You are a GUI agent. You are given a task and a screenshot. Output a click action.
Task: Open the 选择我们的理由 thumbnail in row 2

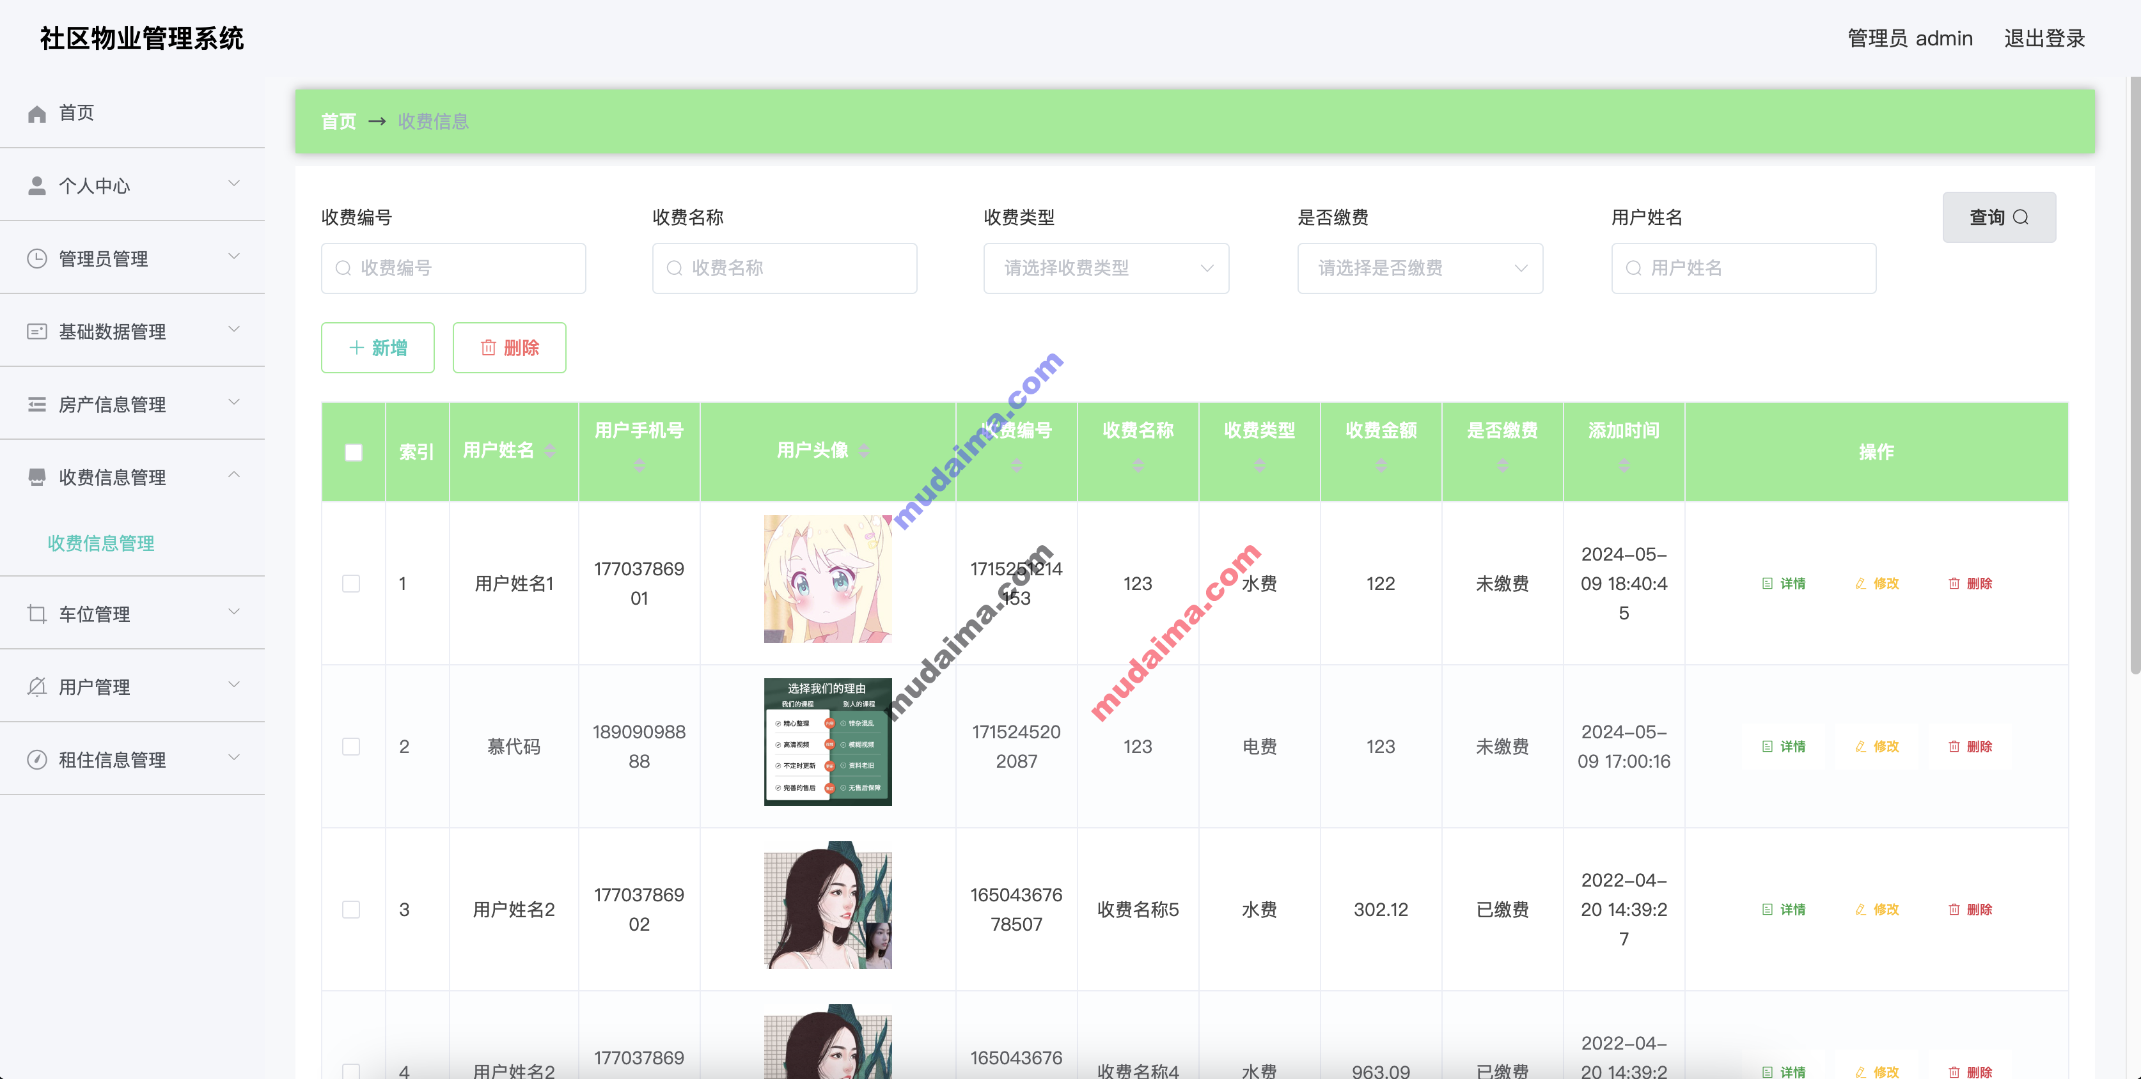827,741
